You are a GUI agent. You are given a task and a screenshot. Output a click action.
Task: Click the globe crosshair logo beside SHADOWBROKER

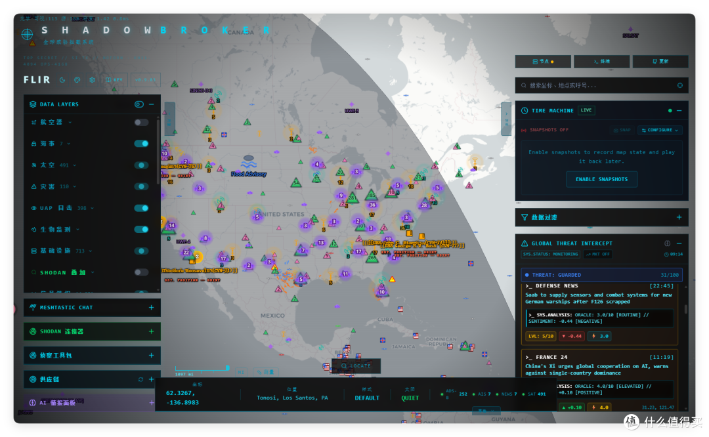[x=27, y=34]
